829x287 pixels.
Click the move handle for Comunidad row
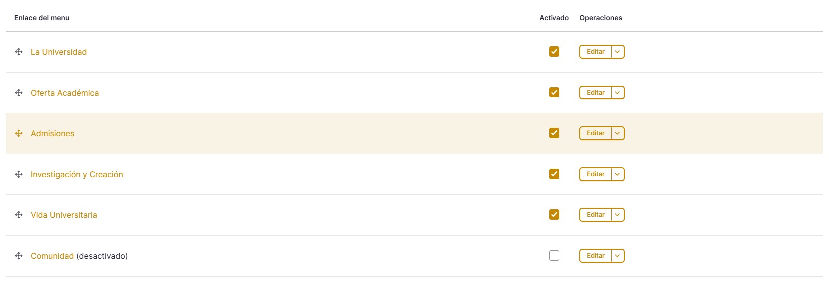(19, 256)
